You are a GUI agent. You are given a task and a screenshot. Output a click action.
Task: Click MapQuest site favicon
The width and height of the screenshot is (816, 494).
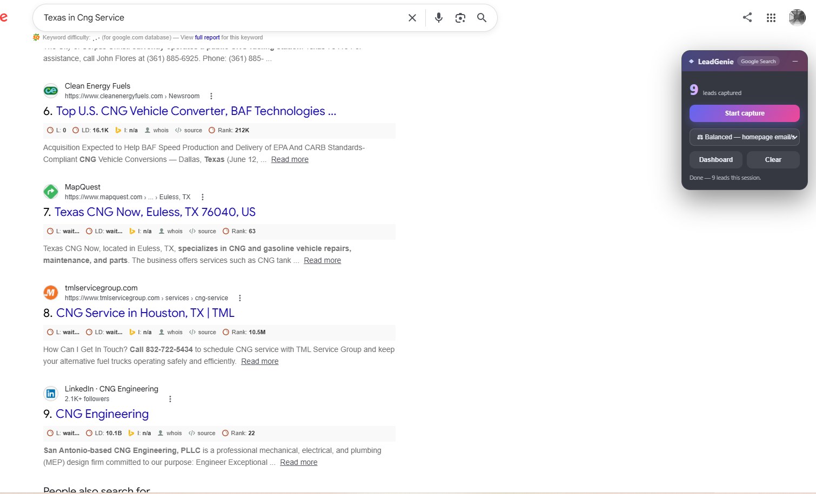pos(51,192)
